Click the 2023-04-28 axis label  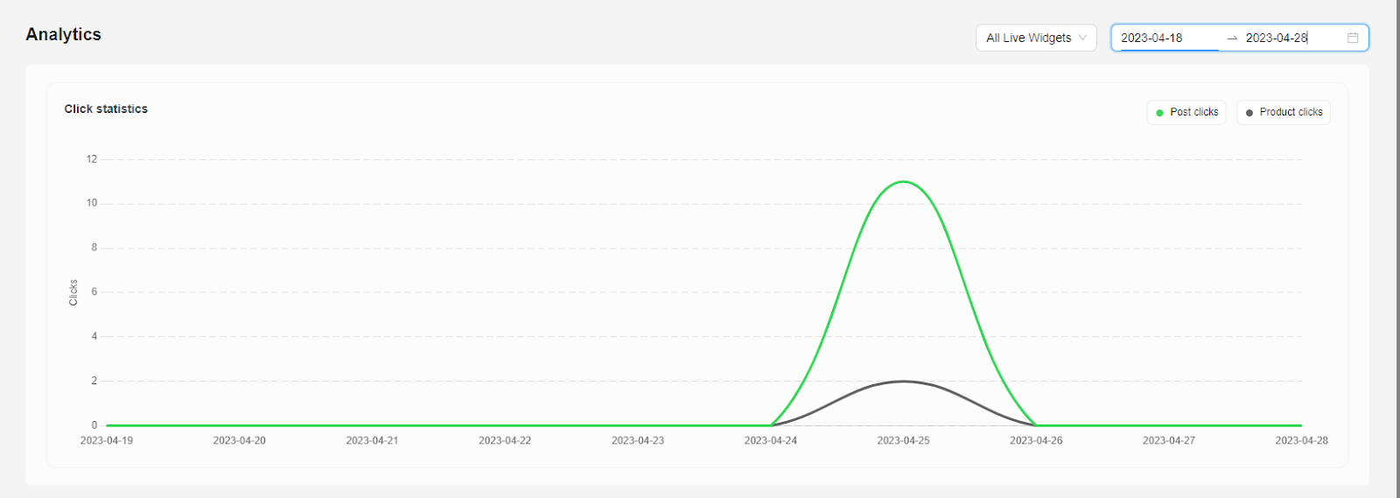tap(1301, 440)
